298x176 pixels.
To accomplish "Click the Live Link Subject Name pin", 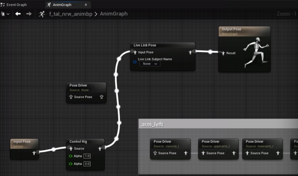I will 135,61.
